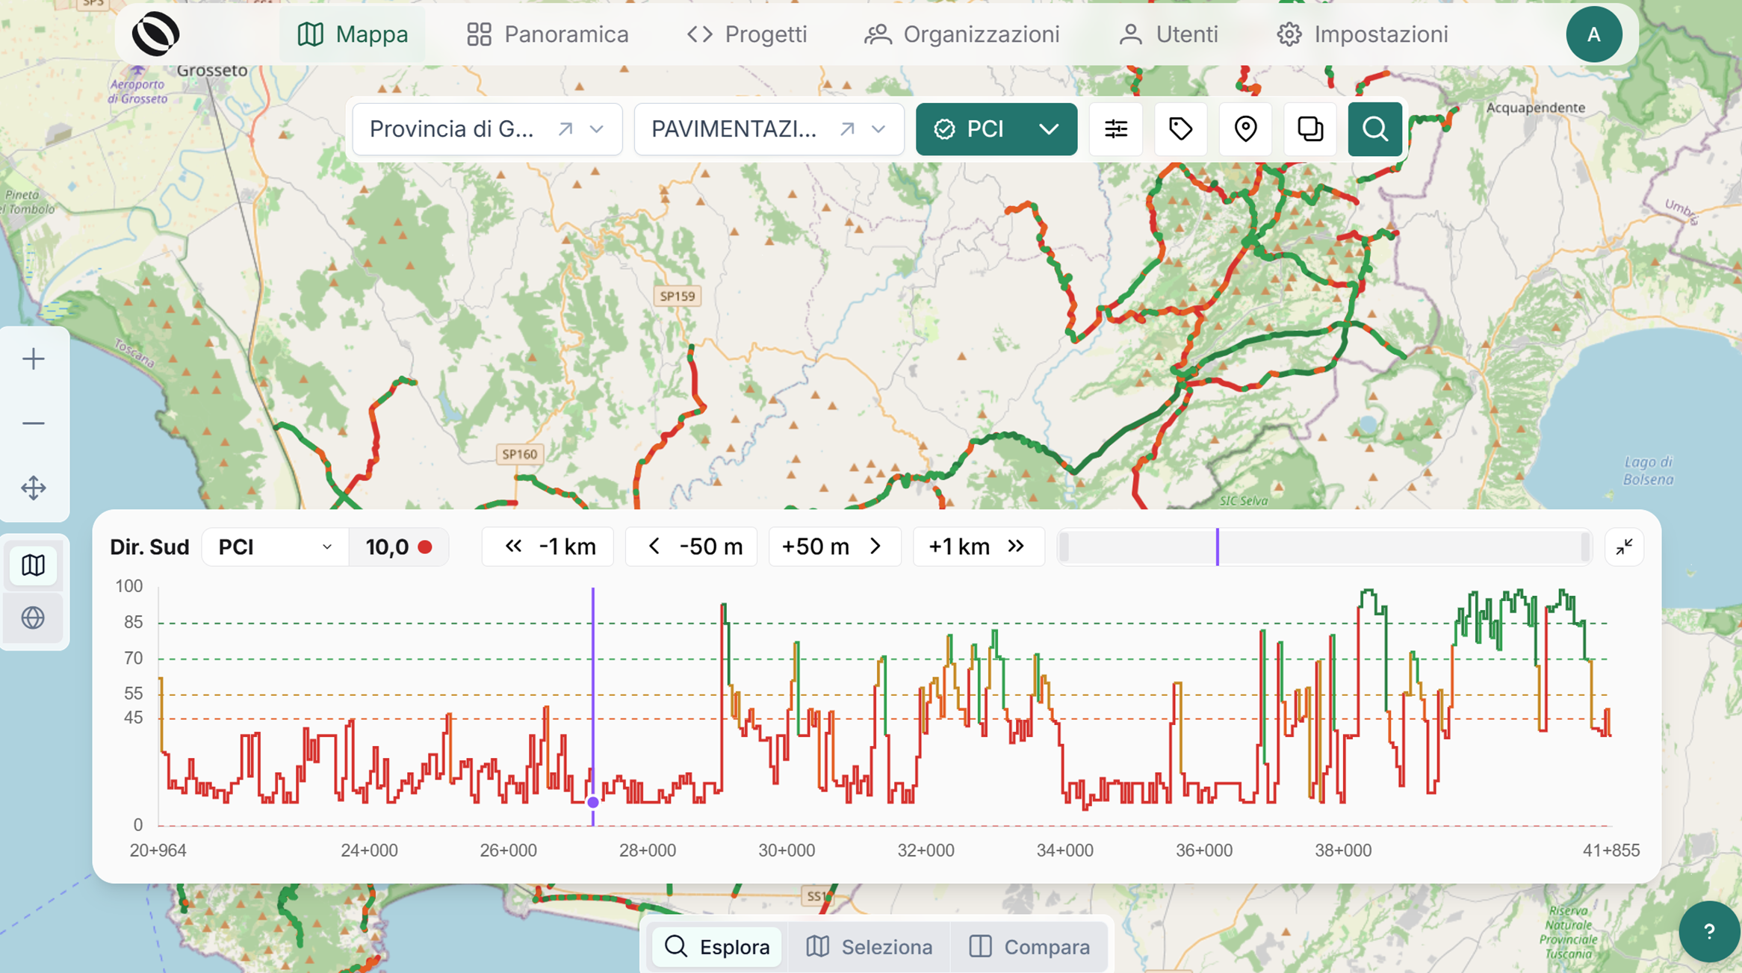Click the purple marker dot on chart
The image size is (1742, 973).
(x=593, y=803)
